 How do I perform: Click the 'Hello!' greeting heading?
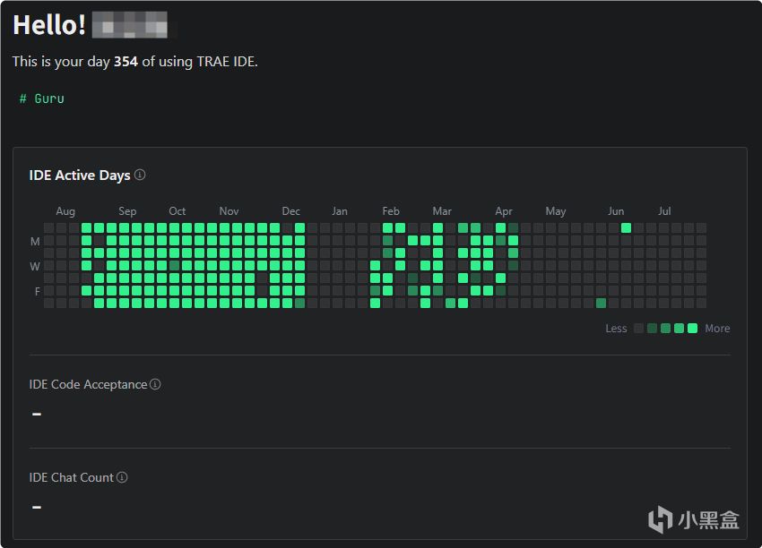pyautogui.click(x=49, y=25)
